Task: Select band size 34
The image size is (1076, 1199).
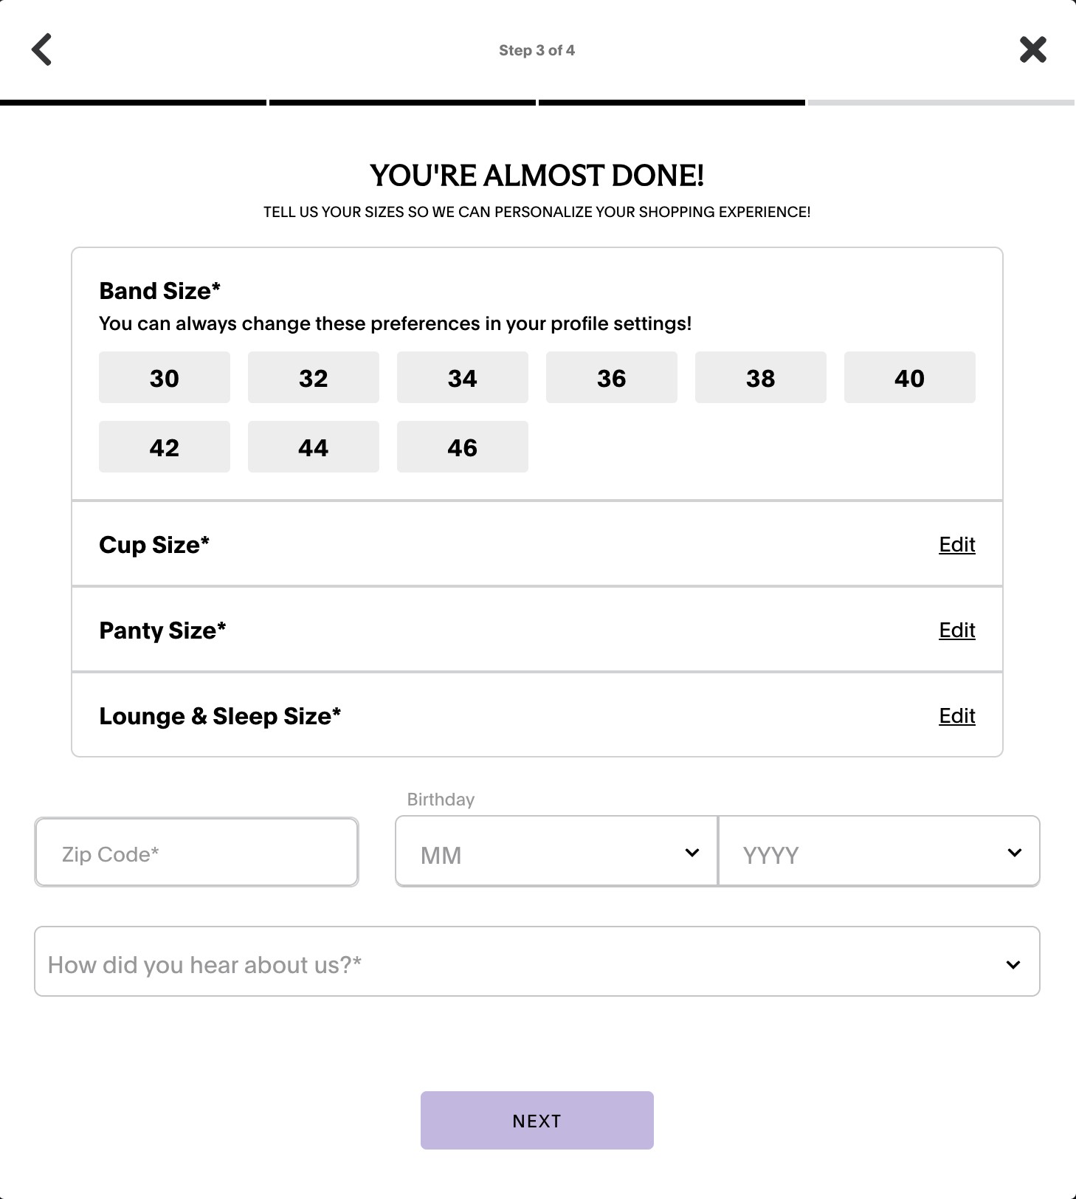Action: point(462,377)
